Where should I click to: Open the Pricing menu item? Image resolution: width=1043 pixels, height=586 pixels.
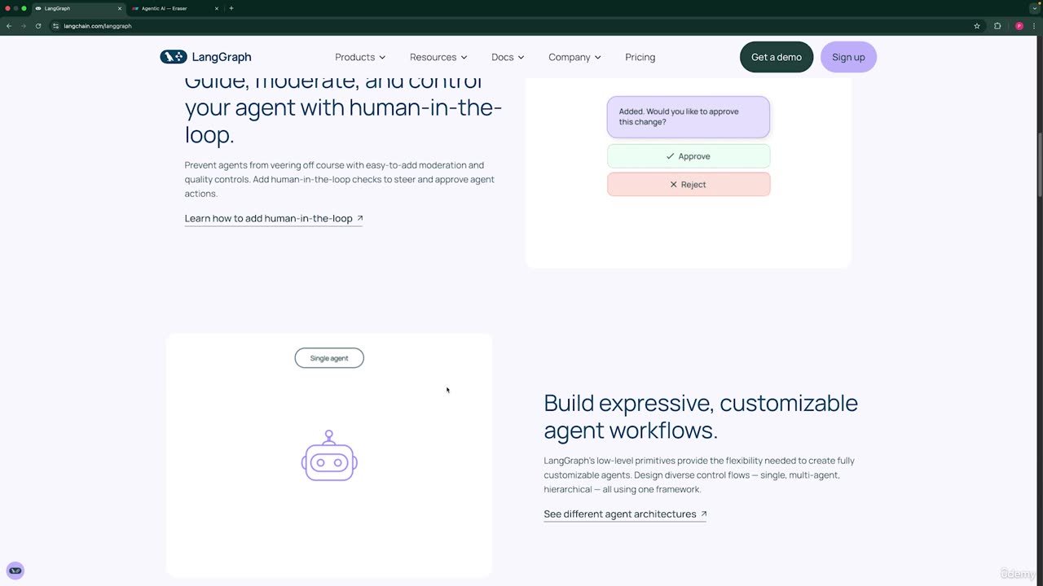(640, 57)
